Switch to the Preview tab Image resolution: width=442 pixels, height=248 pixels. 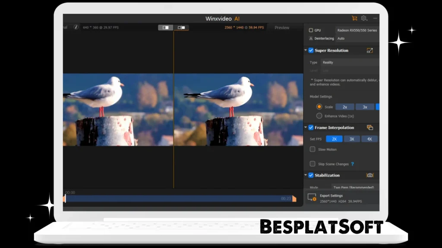coord(281,27)
